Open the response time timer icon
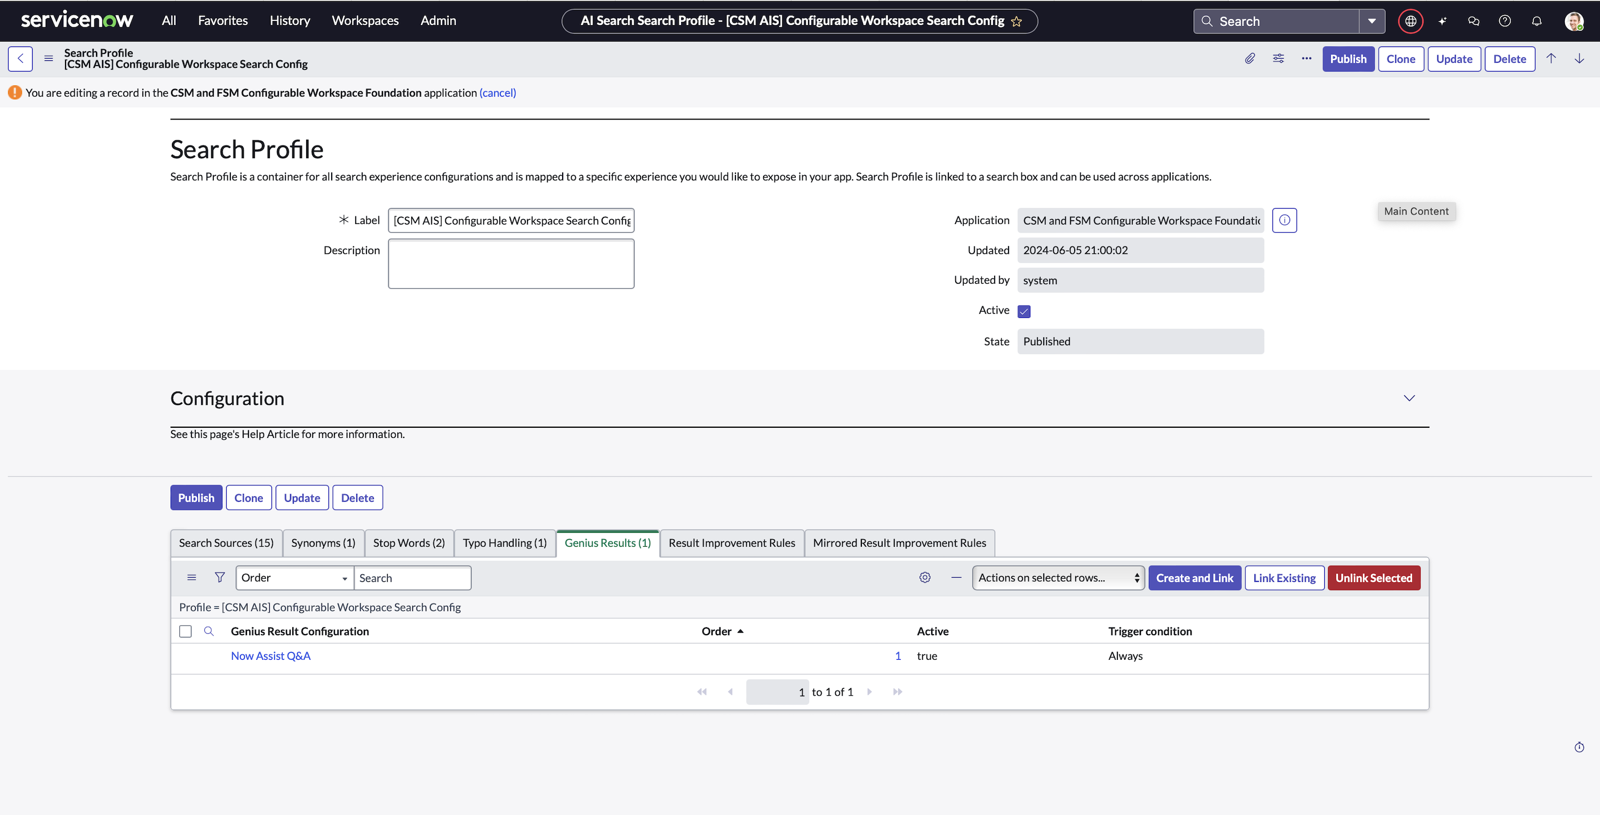This screenshot has width=1600, height=815. (1579, 747)
